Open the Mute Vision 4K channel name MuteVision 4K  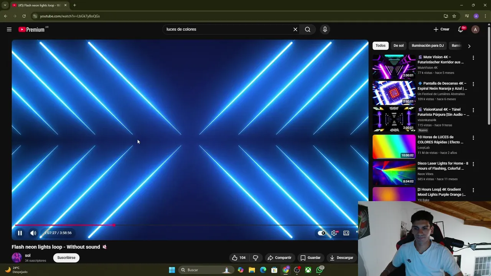coord(427,67)
